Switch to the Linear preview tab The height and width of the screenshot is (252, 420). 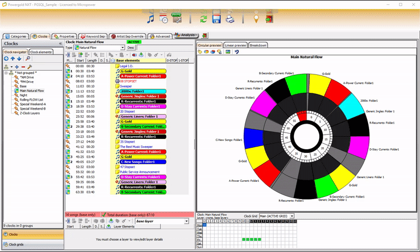tap(235, 46)
